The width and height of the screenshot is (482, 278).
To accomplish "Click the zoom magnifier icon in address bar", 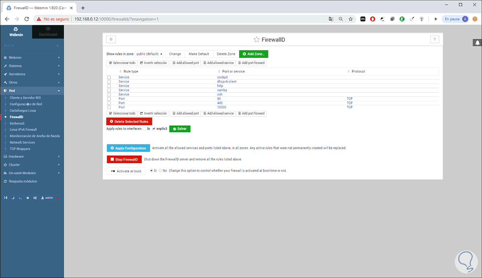I will [341, 19].
